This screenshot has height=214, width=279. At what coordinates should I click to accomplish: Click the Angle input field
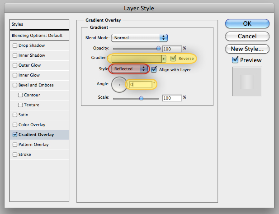[141, 85]
